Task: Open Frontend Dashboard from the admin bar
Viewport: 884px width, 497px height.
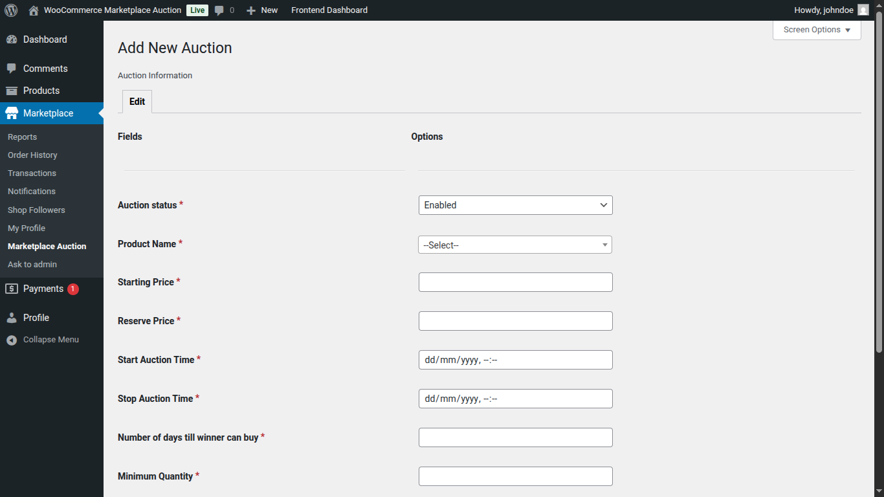Action: click(329, 10)
